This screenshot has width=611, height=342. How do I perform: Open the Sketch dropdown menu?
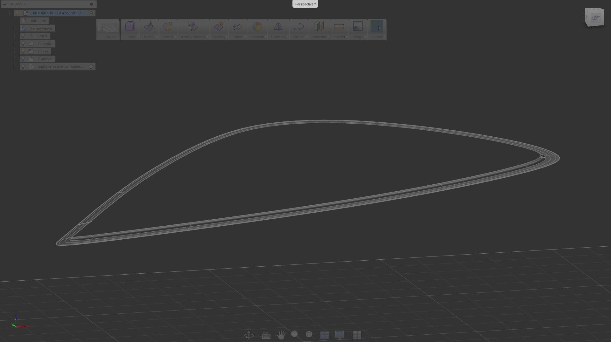(300, 37)
